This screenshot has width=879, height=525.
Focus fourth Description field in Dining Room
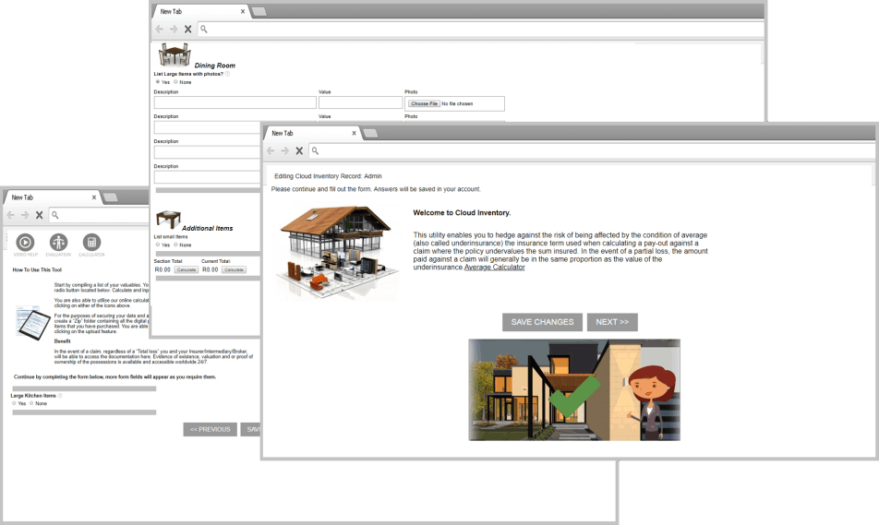tap(208, 177)
